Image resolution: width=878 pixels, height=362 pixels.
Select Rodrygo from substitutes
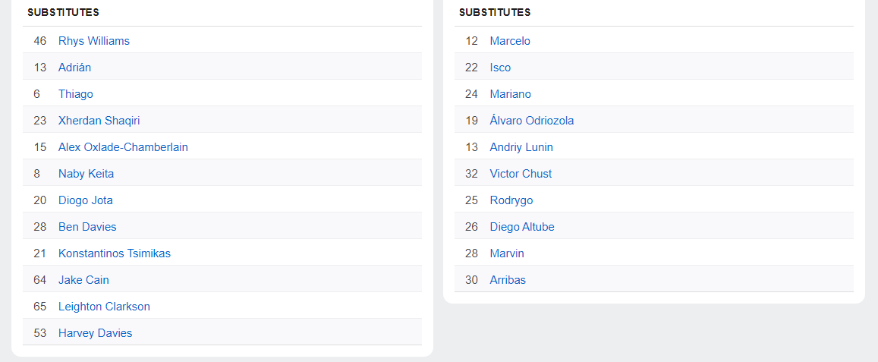point(511,200)
